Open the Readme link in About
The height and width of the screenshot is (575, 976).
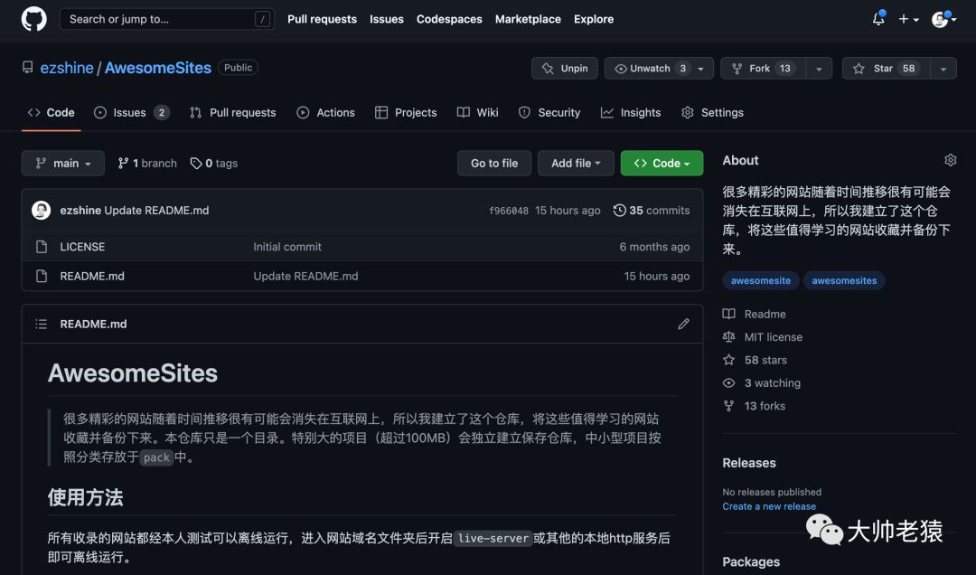coord(755,314)
